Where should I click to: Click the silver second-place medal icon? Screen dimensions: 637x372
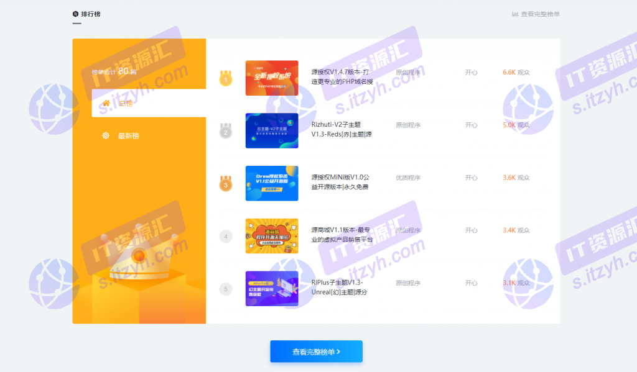[226, 131]
